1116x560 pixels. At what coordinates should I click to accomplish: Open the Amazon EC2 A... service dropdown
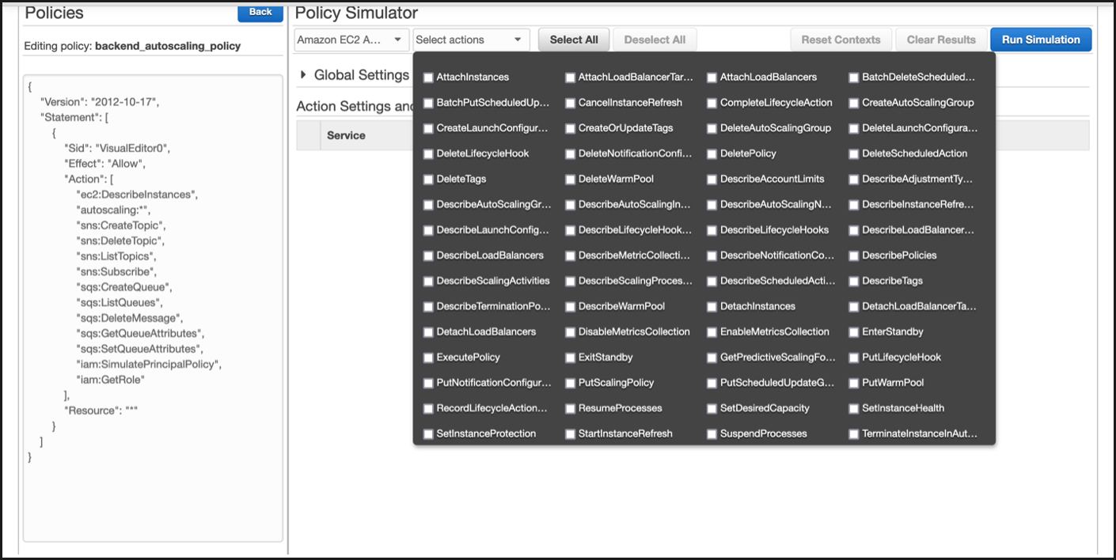[x=352, y=40]
